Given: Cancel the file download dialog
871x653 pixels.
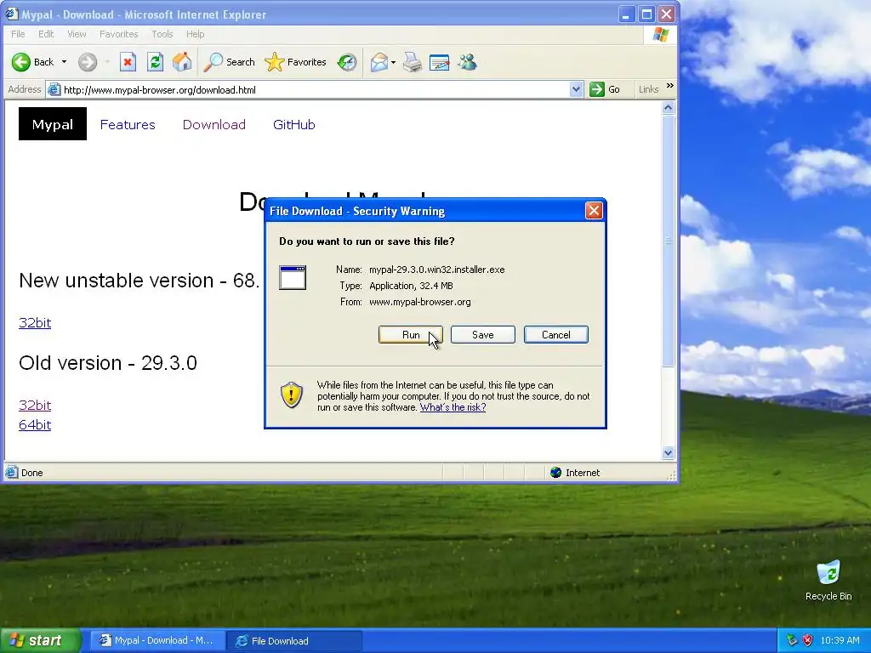Looking at the screenshot, I should pyautogui.click(x=555, y=335).
